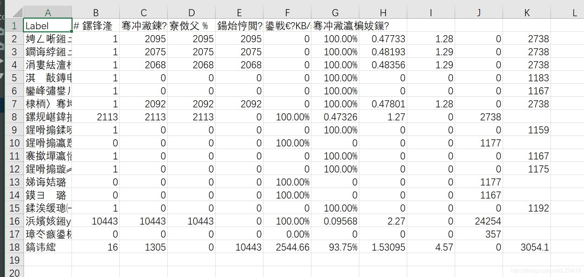Click cell D3 containing 2075
584x277 pixels.
[x=192, y=52]
